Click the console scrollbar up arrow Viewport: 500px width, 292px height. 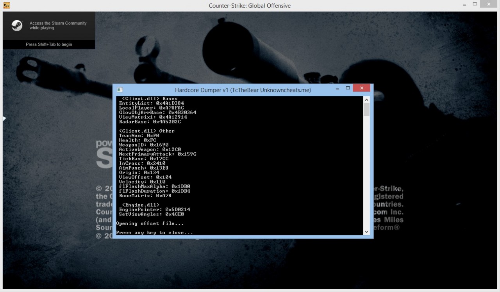[366, 100]
